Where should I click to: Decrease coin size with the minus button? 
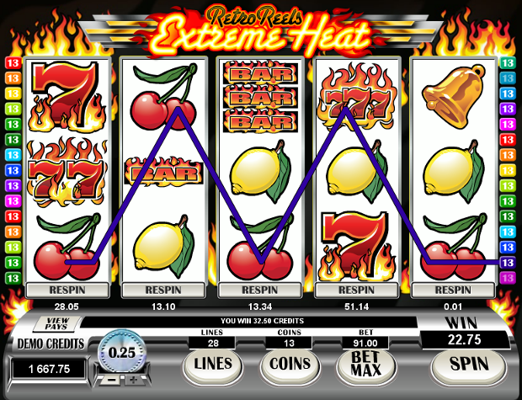(112, 379)
